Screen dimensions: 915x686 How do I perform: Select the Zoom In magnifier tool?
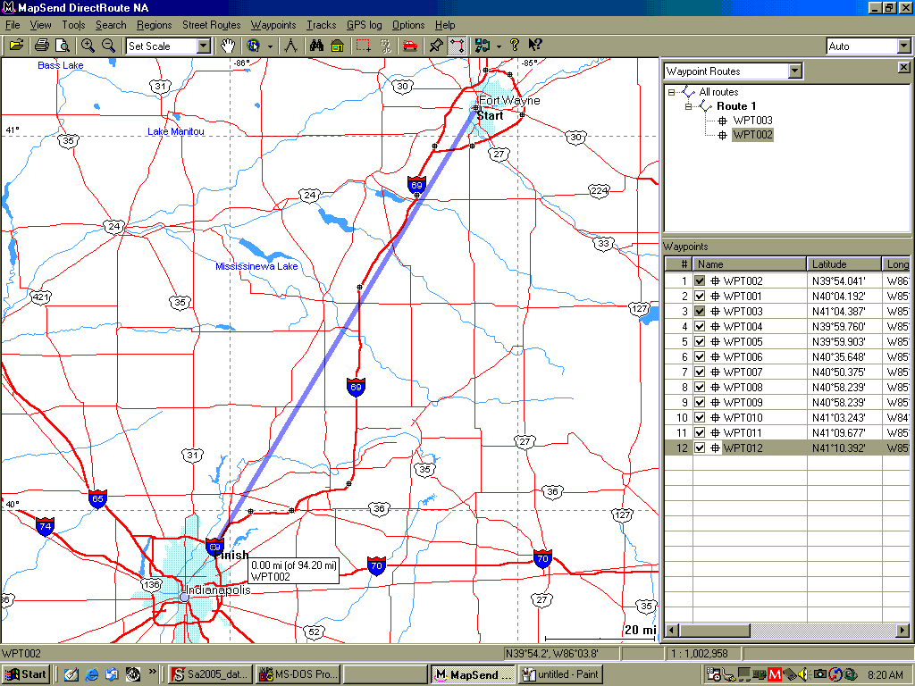88,46
